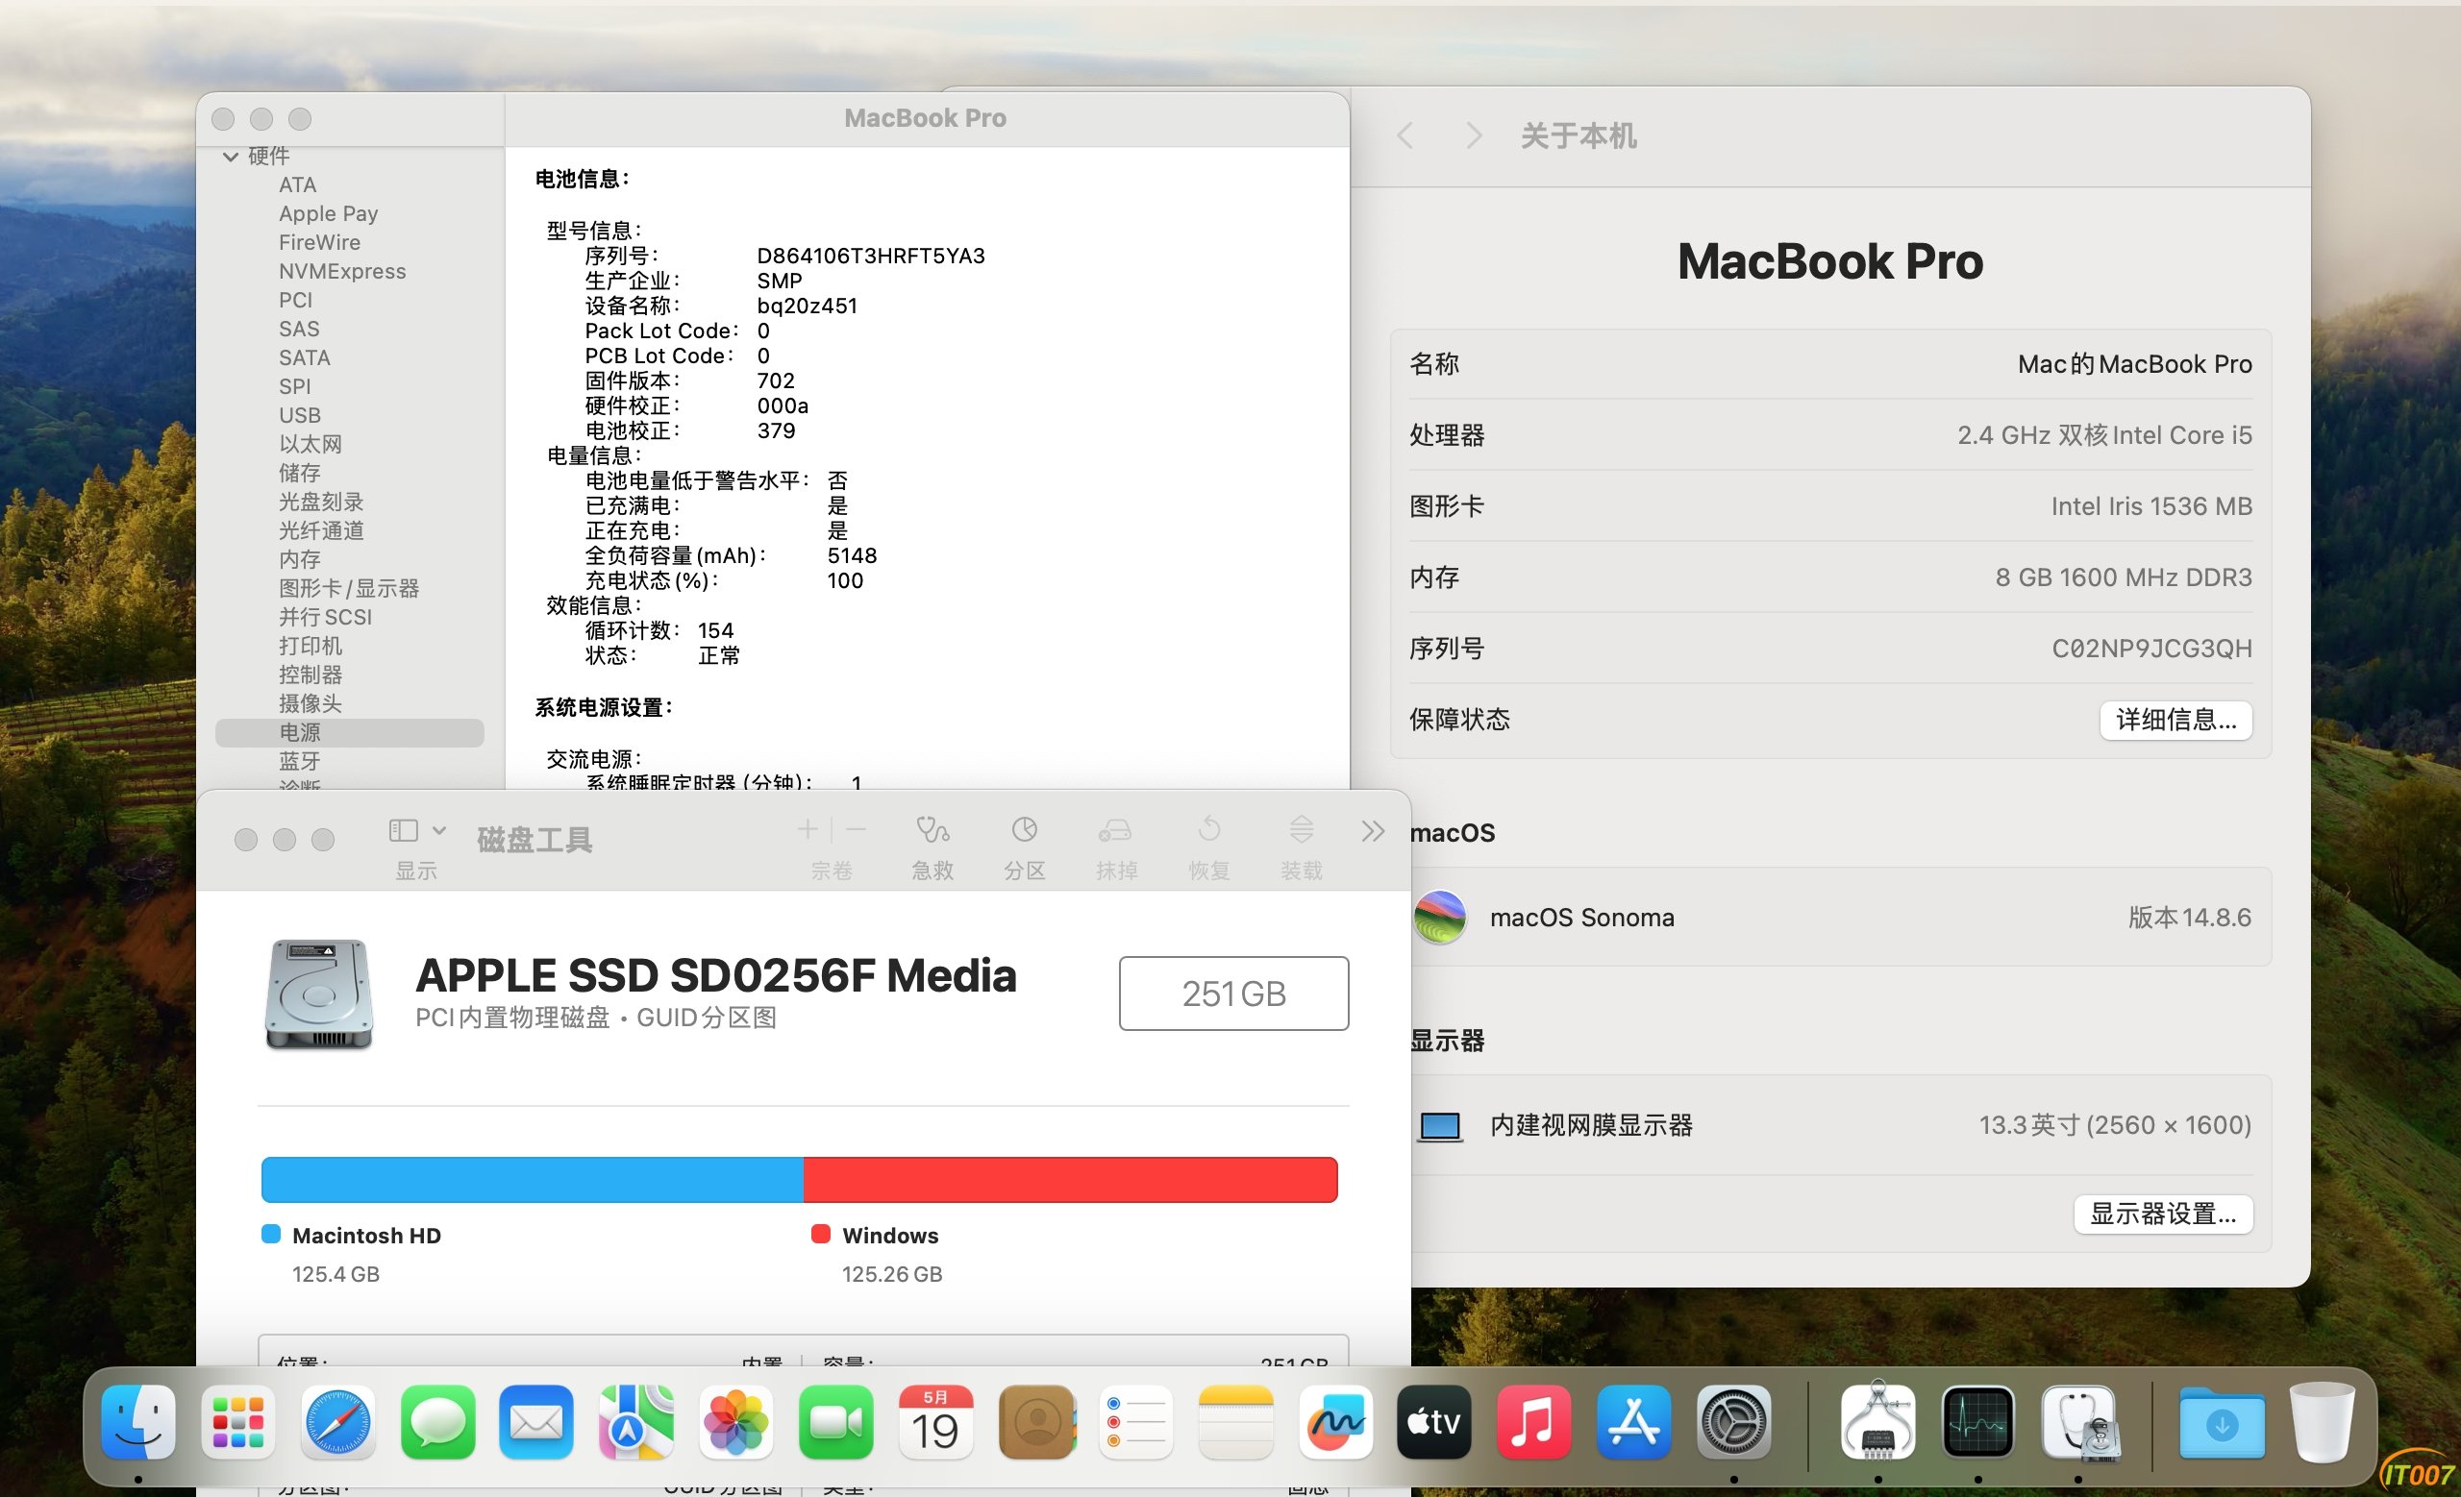This screenshot has height=1497, width=2461.
Task: Open 显示器设置… in About This Mac
Action: coord(2162,1214)
